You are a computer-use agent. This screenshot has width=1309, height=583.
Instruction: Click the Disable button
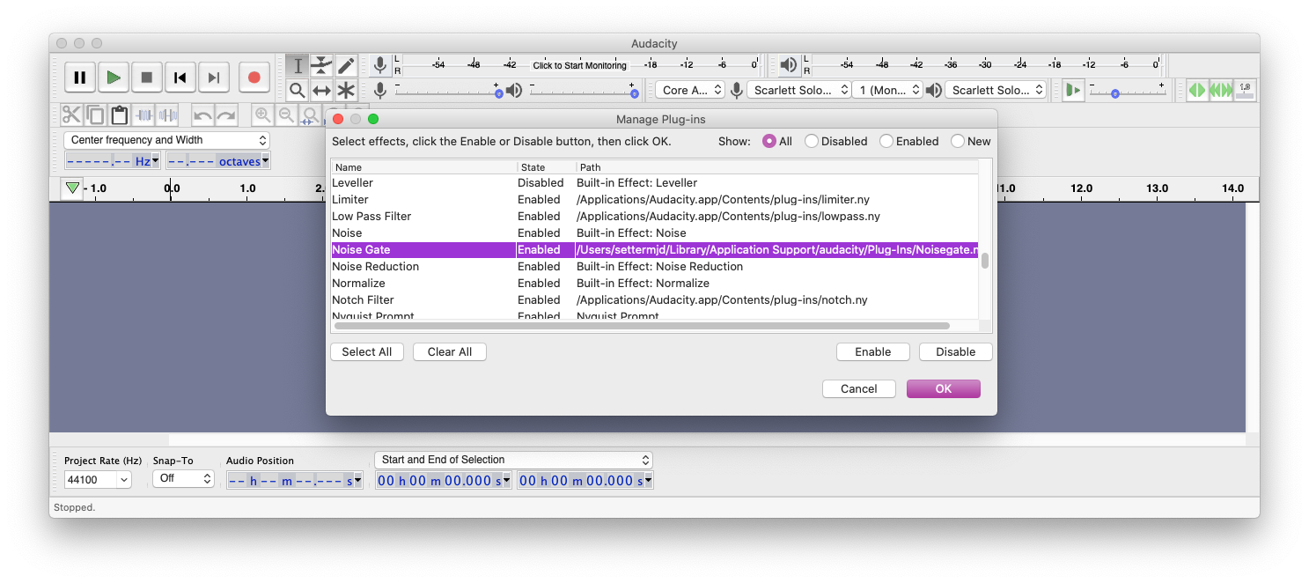coord(956,351)
